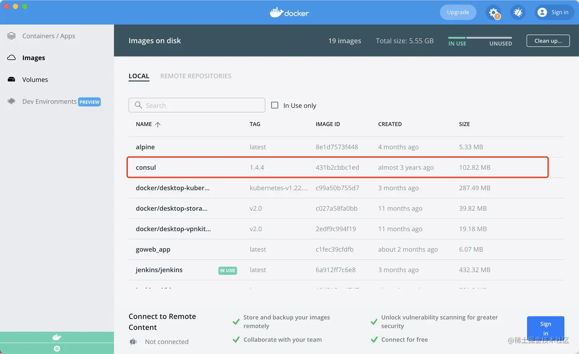Select the jenkins/jenkins image
The image size is (579, 354).
(x=159, y=270)
